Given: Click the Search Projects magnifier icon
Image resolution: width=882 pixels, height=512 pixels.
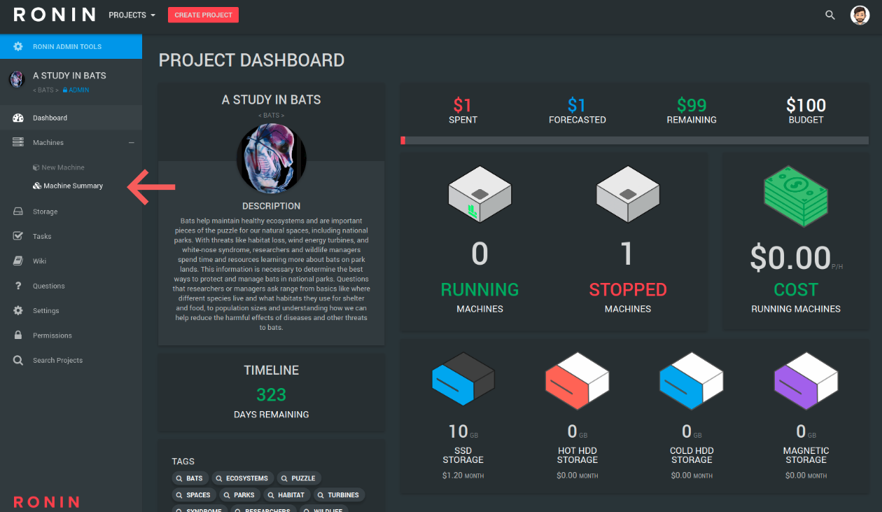Looking at the screenshot, I should 18,360.
